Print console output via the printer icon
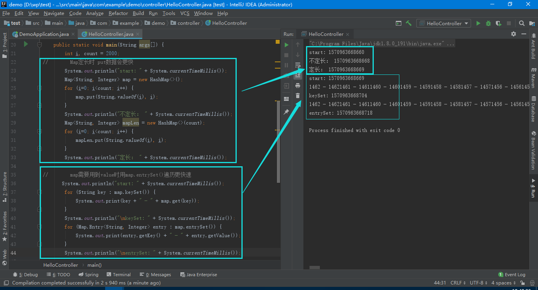 pos(298,86)
